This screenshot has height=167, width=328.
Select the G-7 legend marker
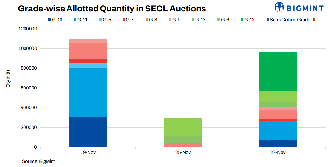(x=123, y=20)
